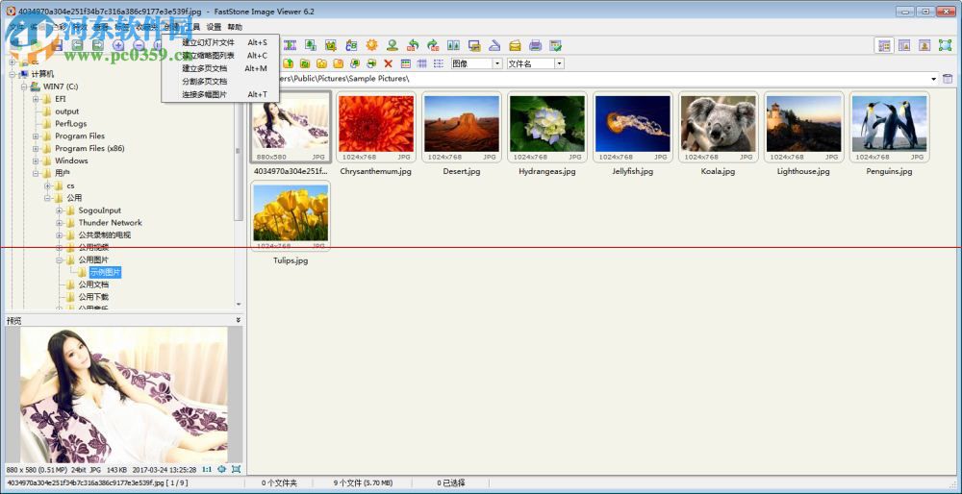The height and width of the screenshot is (494, 962).
Task: Open the Adjust Lighting sun icon
Action: tap(371, 45)
